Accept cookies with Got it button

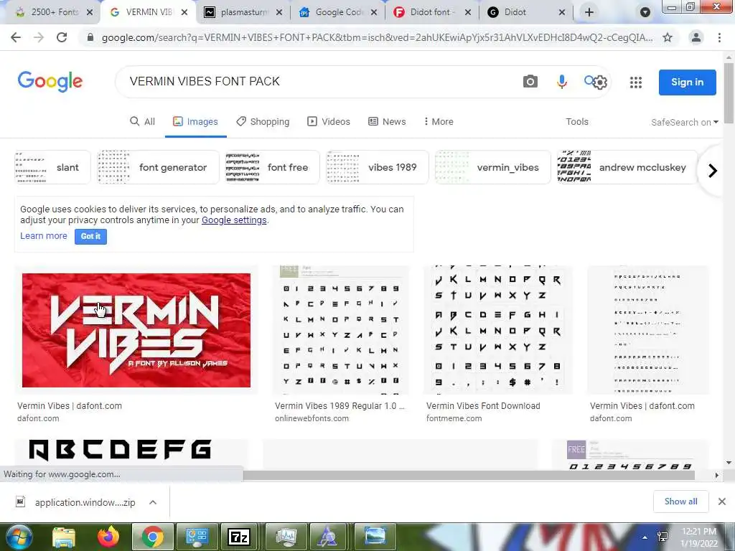(90, 236)
